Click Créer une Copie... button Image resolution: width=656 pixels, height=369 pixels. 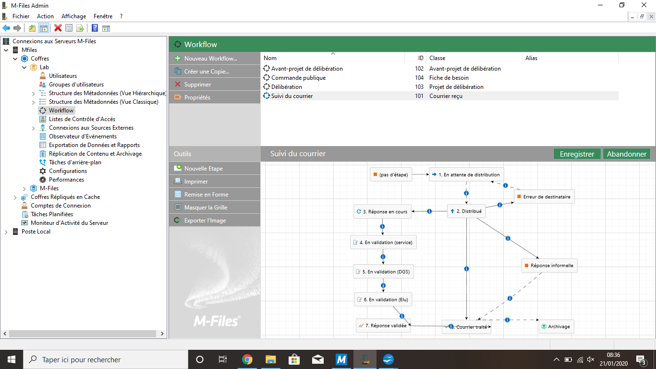point(215,72)
